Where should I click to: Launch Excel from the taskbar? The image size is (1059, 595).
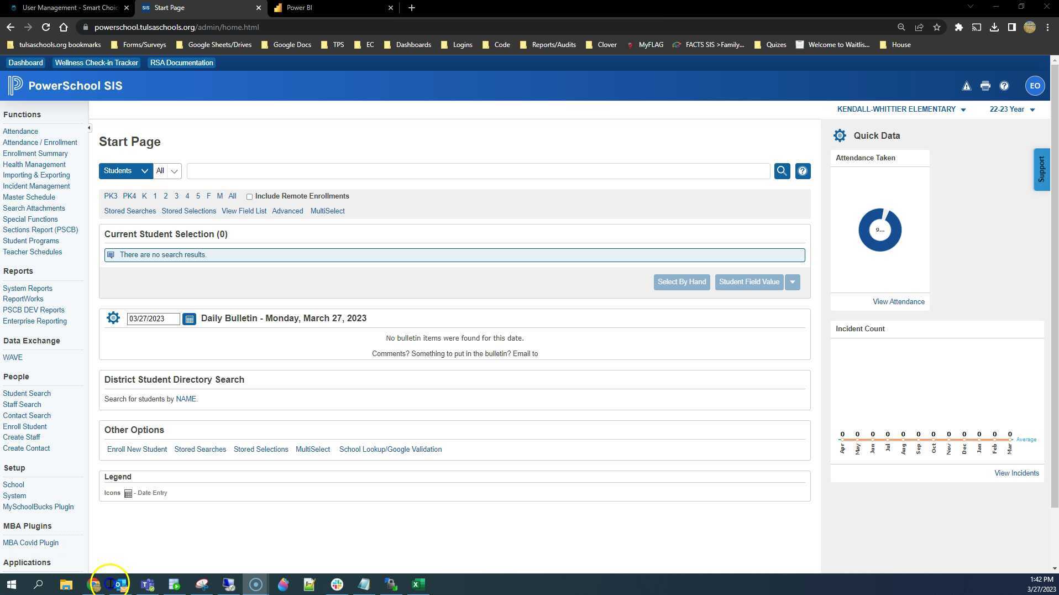pyautogui.click(x=418, y=584)
